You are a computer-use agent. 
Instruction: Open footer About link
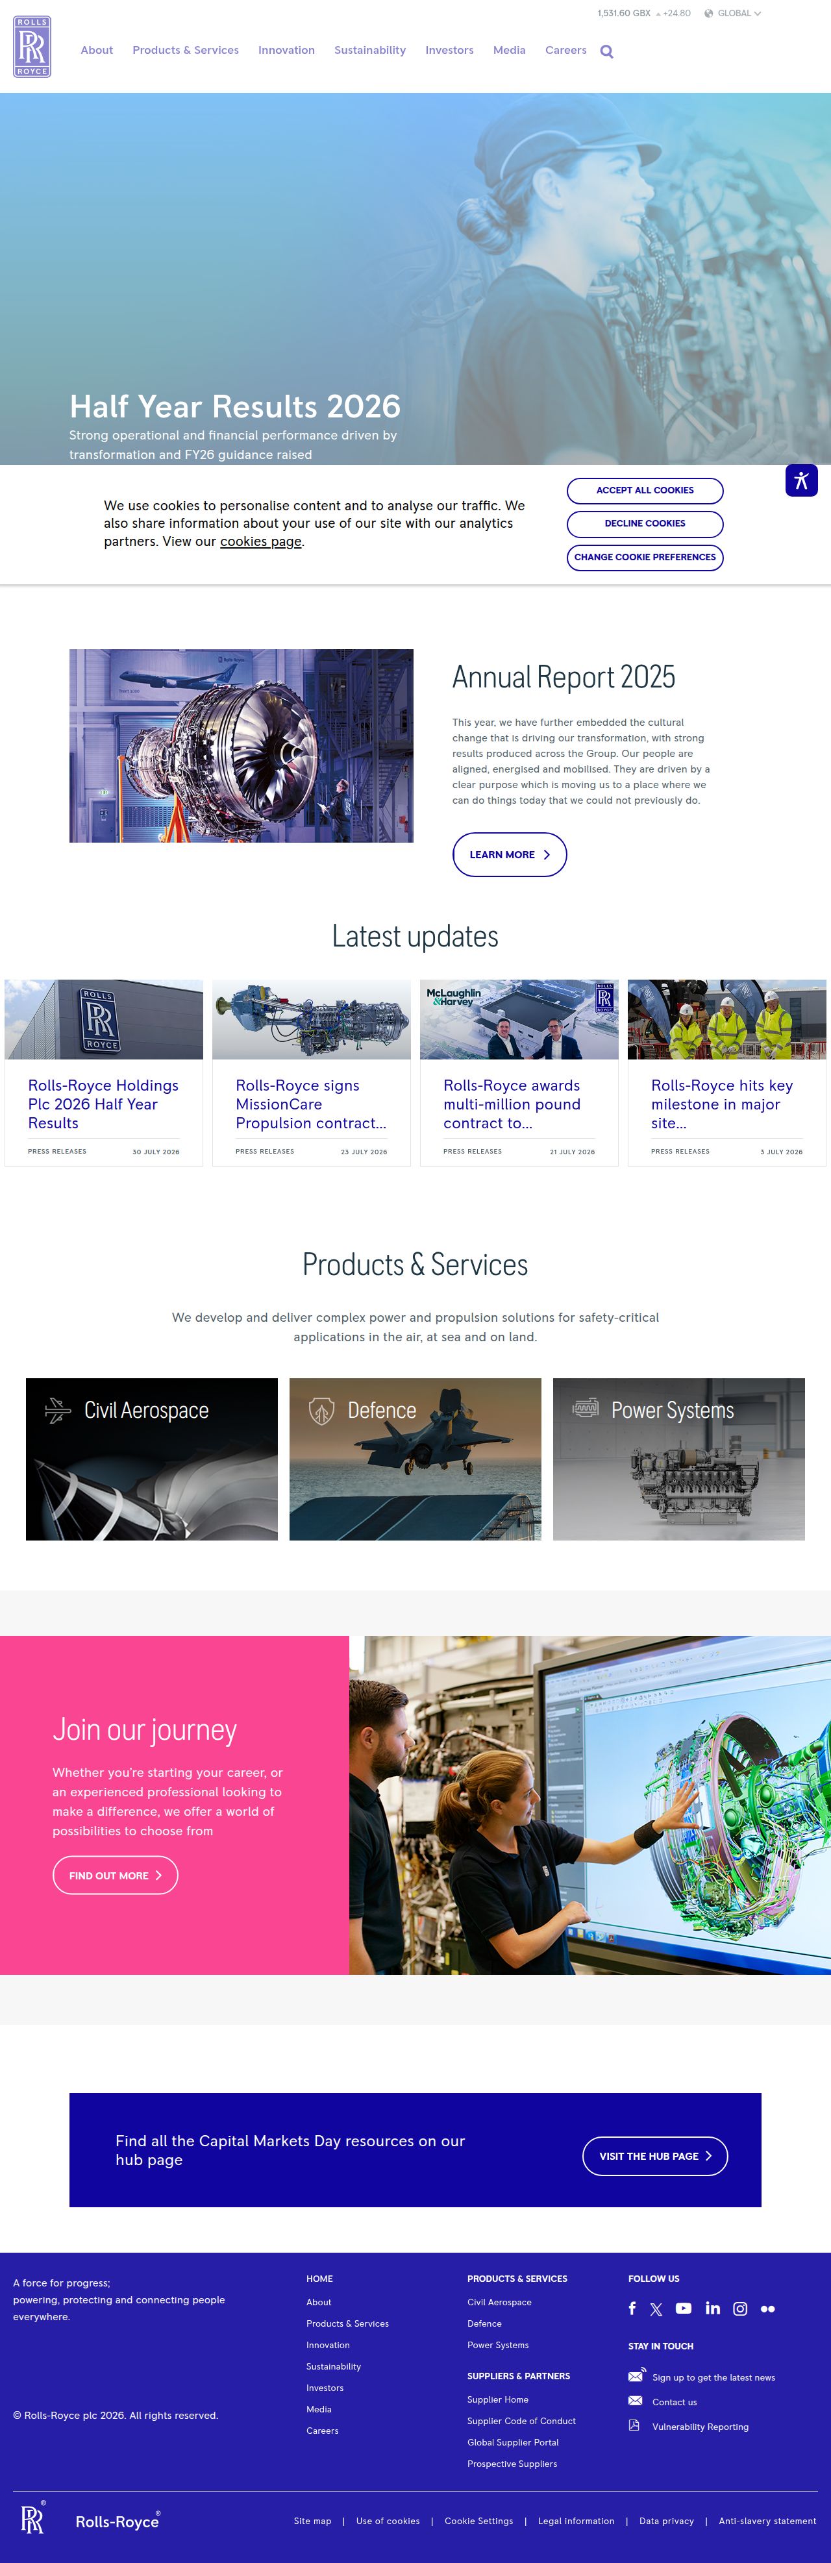(x=319, y=2302)
